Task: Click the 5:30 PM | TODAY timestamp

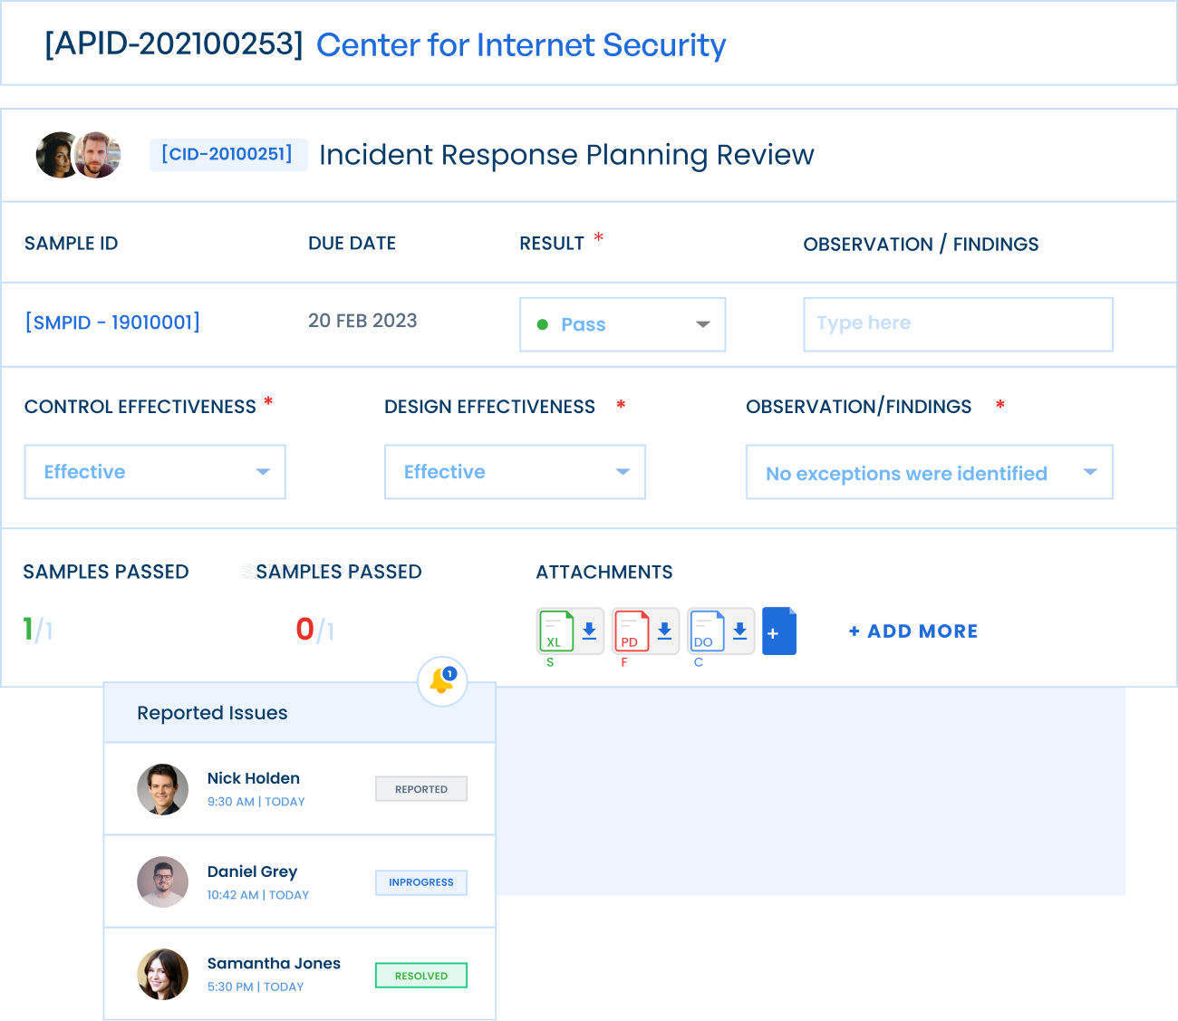Action: click(256, 987)
